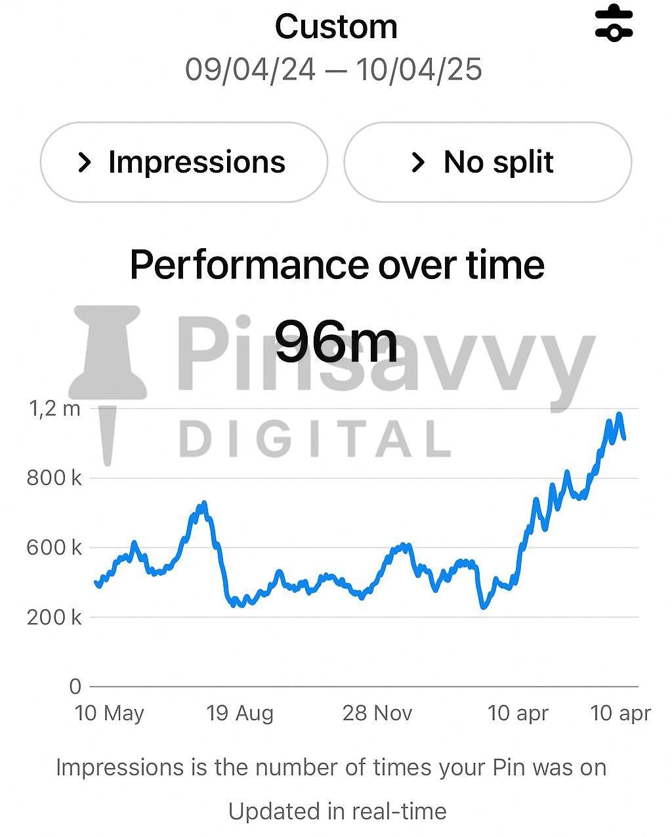Click the 10 May date label
This screenshot has width=672, height=837.
pyautogui.click(x=109, y=713)
